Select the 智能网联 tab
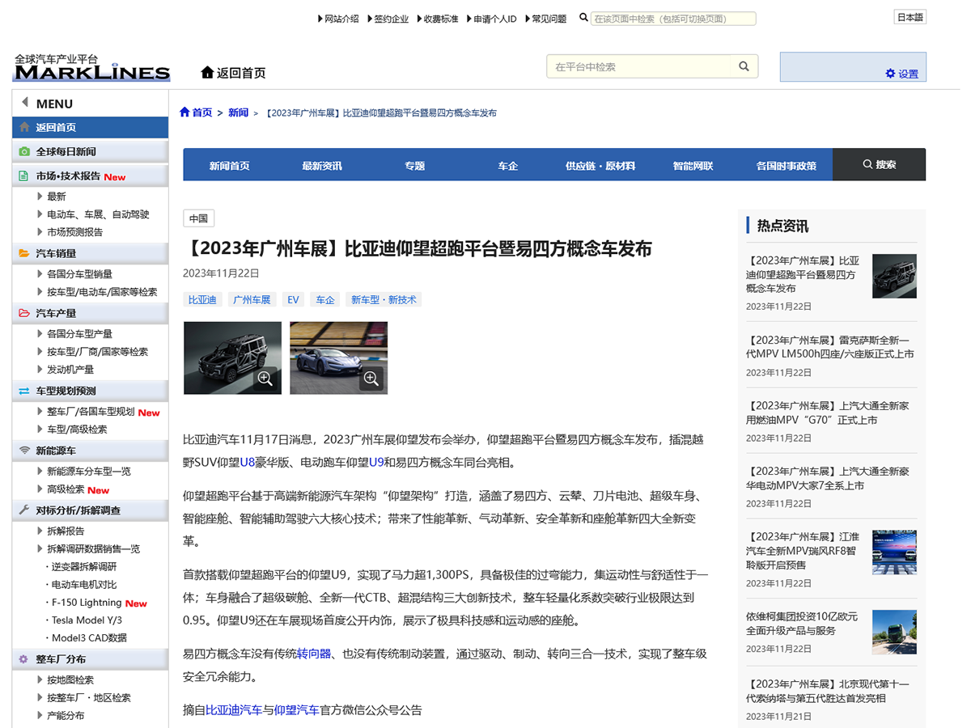 [x=693, y=165]
